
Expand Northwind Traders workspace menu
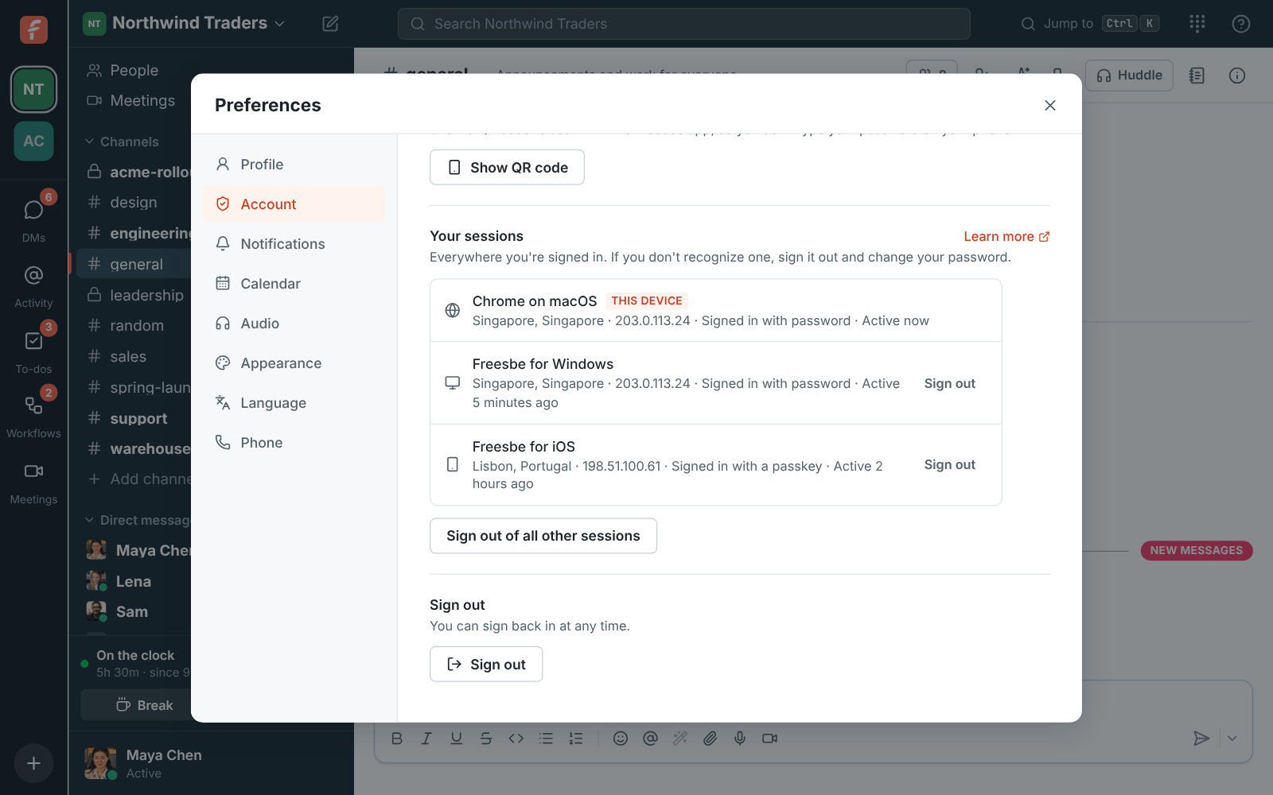click(185, 23)
